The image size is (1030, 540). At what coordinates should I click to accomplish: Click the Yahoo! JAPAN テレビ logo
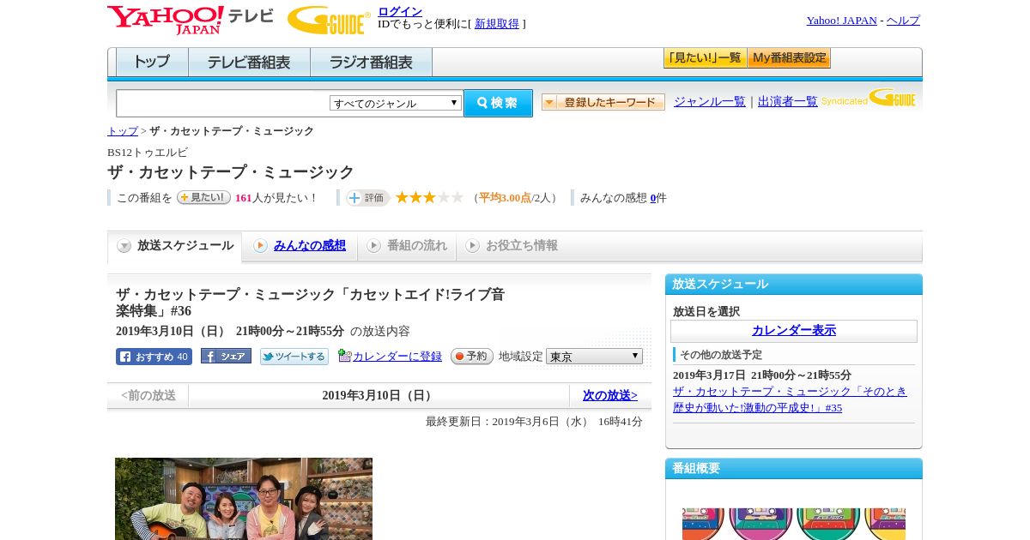click(x=191, y=20)
